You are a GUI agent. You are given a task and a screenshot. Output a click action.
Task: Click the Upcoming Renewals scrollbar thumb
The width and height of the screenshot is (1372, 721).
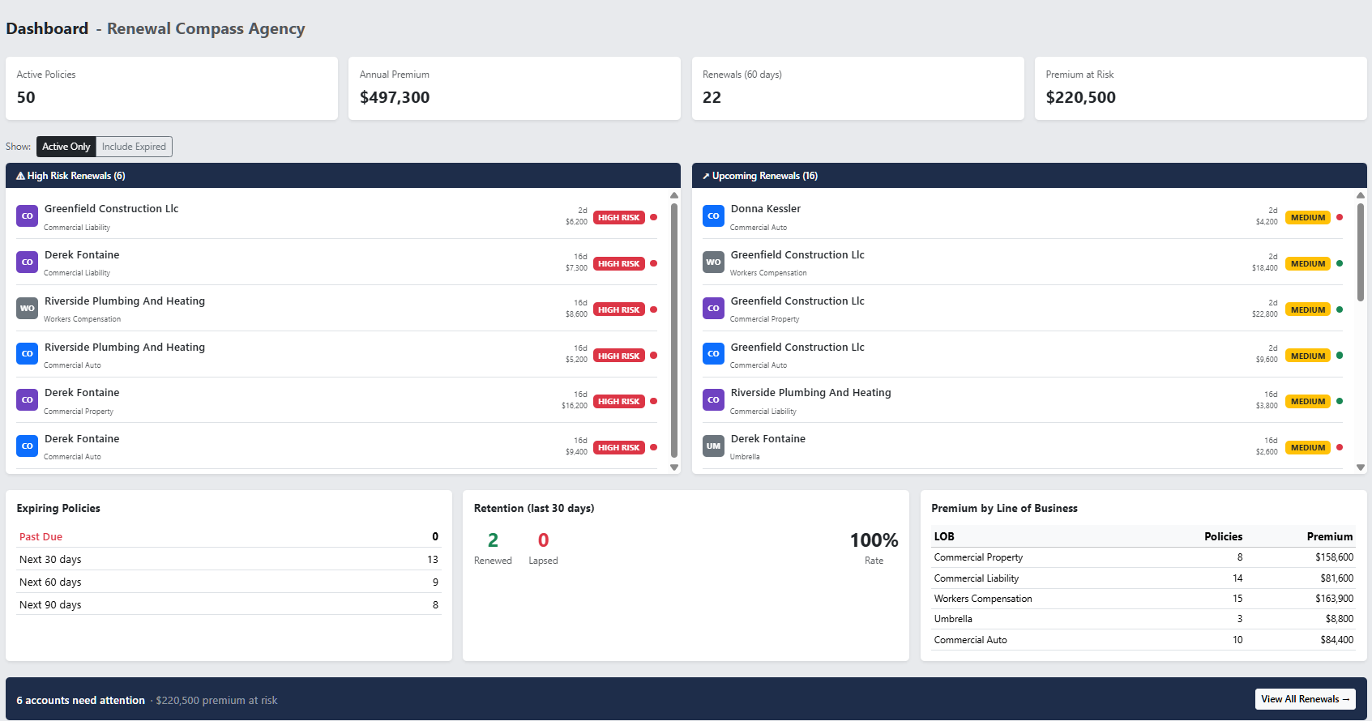tap(1361, 252)
